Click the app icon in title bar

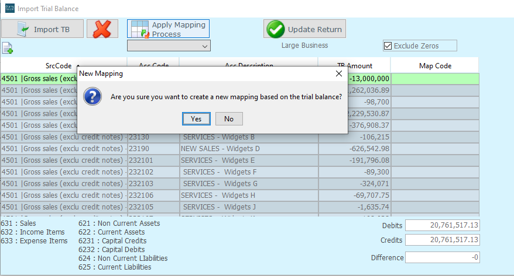8,9
